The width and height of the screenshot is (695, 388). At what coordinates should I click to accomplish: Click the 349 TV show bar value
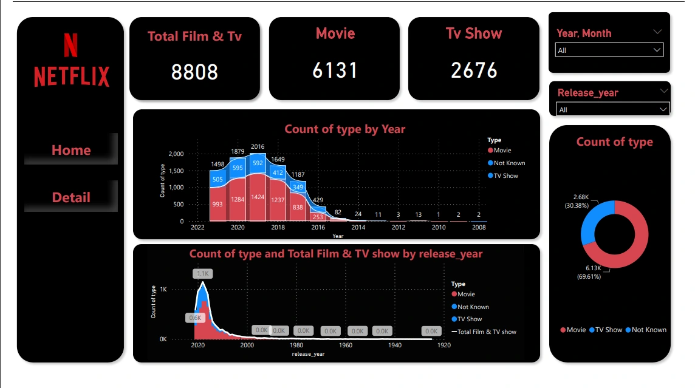coord(298,187)
